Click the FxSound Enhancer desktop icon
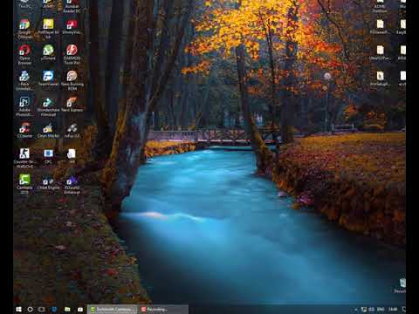This screenshot has width=419, height=314. [72, 184]
